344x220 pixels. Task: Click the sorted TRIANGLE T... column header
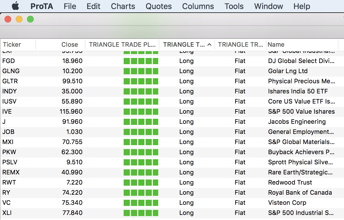(x=187, y=44)
